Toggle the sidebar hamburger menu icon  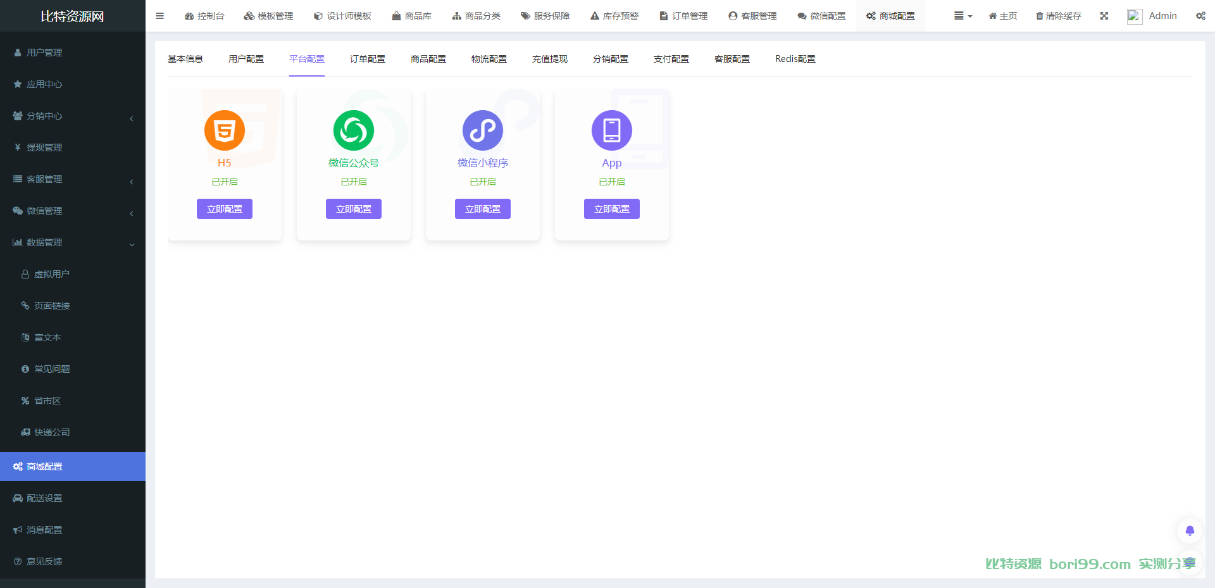tap(159, 16)
